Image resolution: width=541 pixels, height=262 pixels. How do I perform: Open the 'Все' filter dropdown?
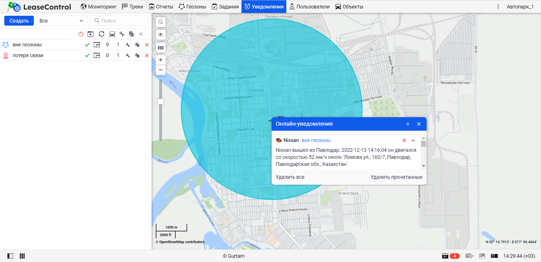coord(62,21)
